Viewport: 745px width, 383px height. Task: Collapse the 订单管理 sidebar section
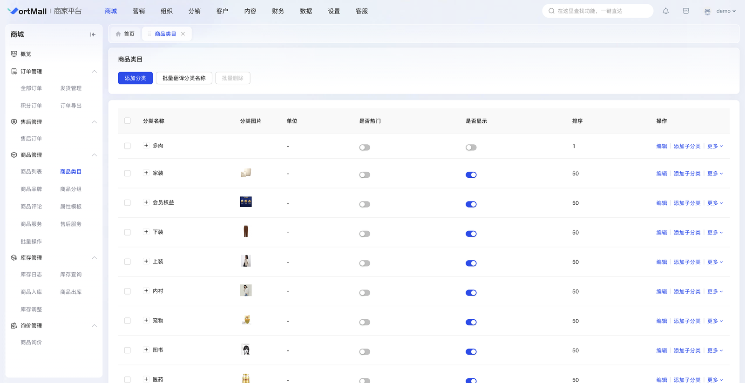click(94, 72)
